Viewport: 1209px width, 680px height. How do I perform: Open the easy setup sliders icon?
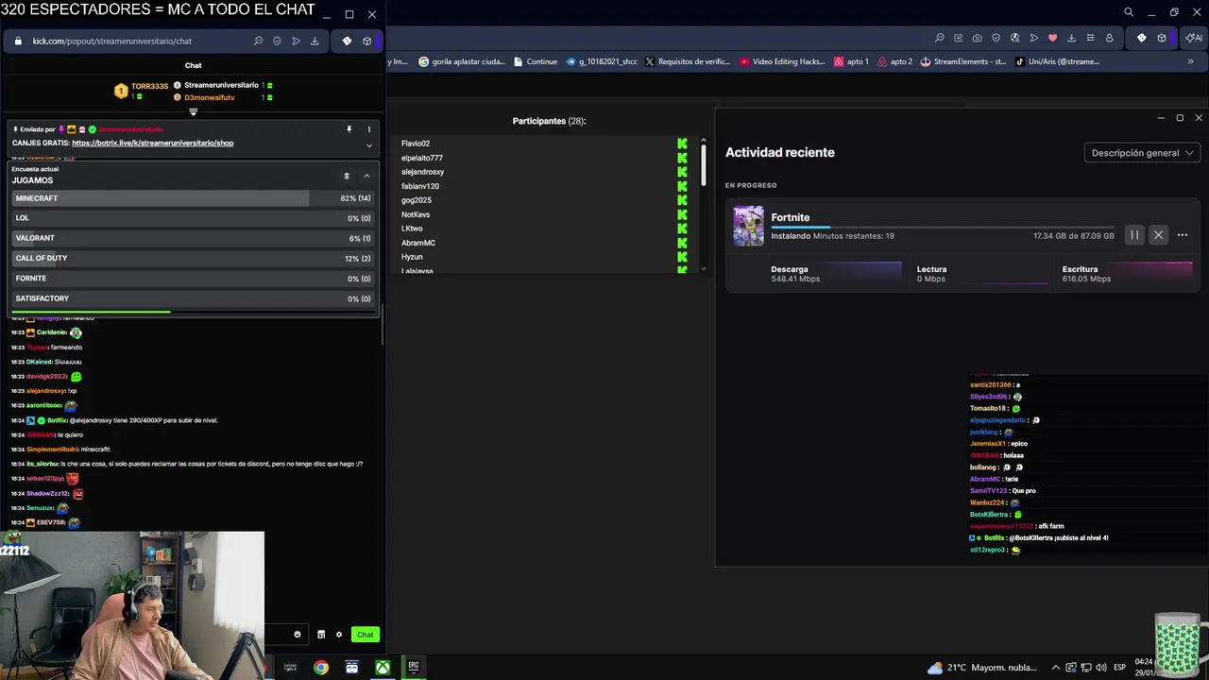[1090, 38]
